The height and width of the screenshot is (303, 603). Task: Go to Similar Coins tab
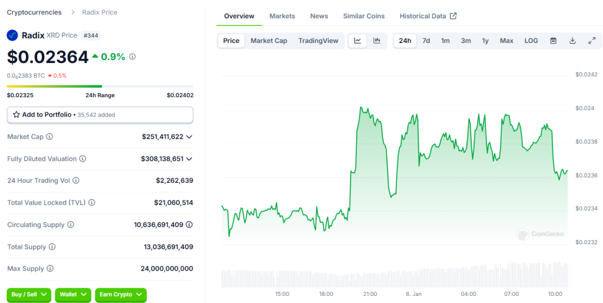(x=363, y=16)
